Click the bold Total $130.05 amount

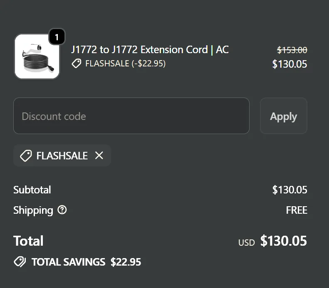(x=283, y=241)
